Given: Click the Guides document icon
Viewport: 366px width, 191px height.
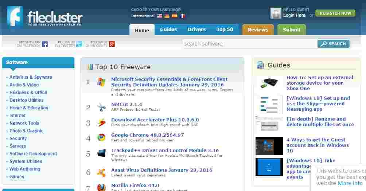Looking at the screenshot, I should coord(260,65).
